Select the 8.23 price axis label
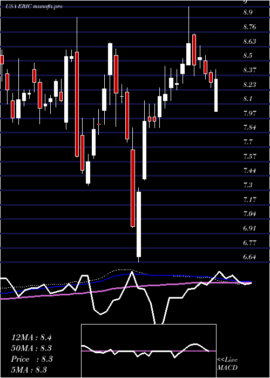 (x=249, y=85)
